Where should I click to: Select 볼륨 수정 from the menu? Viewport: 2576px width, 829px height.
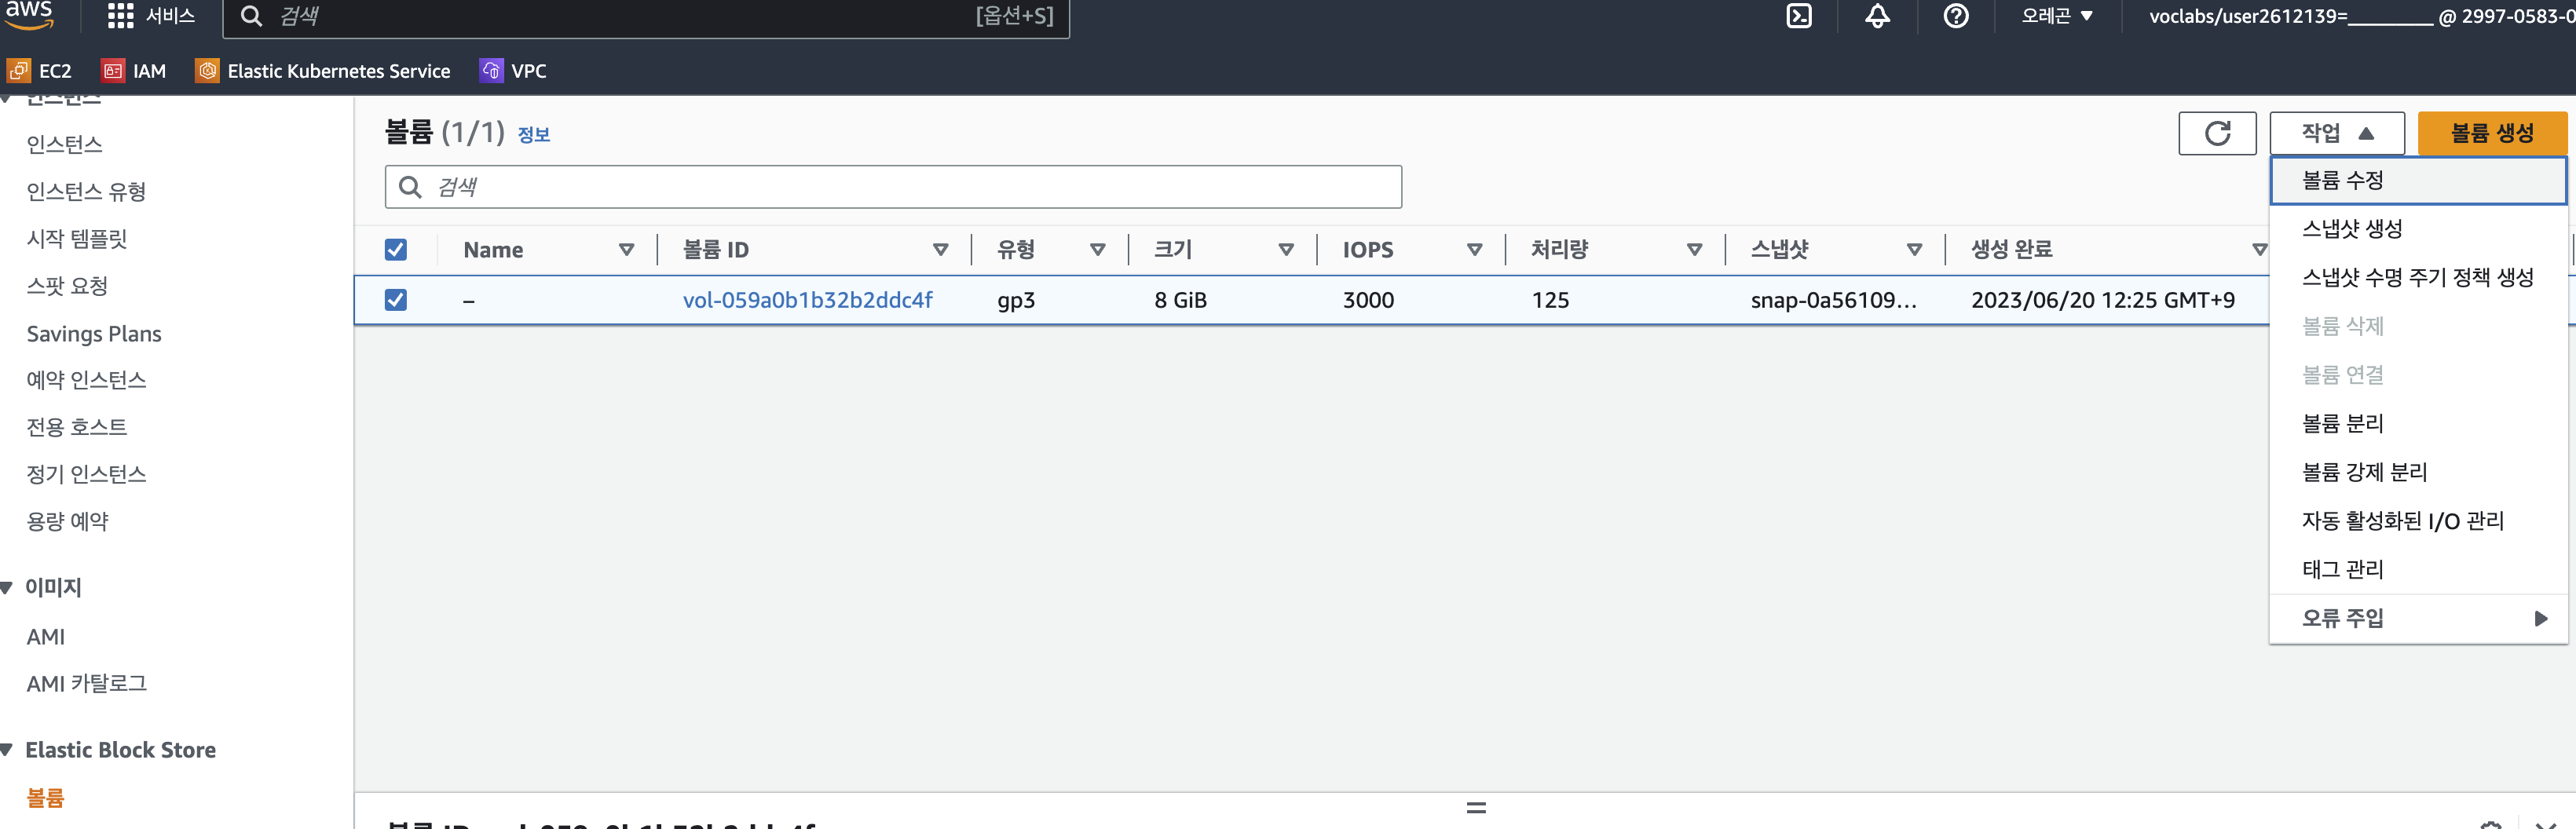tap(2418, 181)
